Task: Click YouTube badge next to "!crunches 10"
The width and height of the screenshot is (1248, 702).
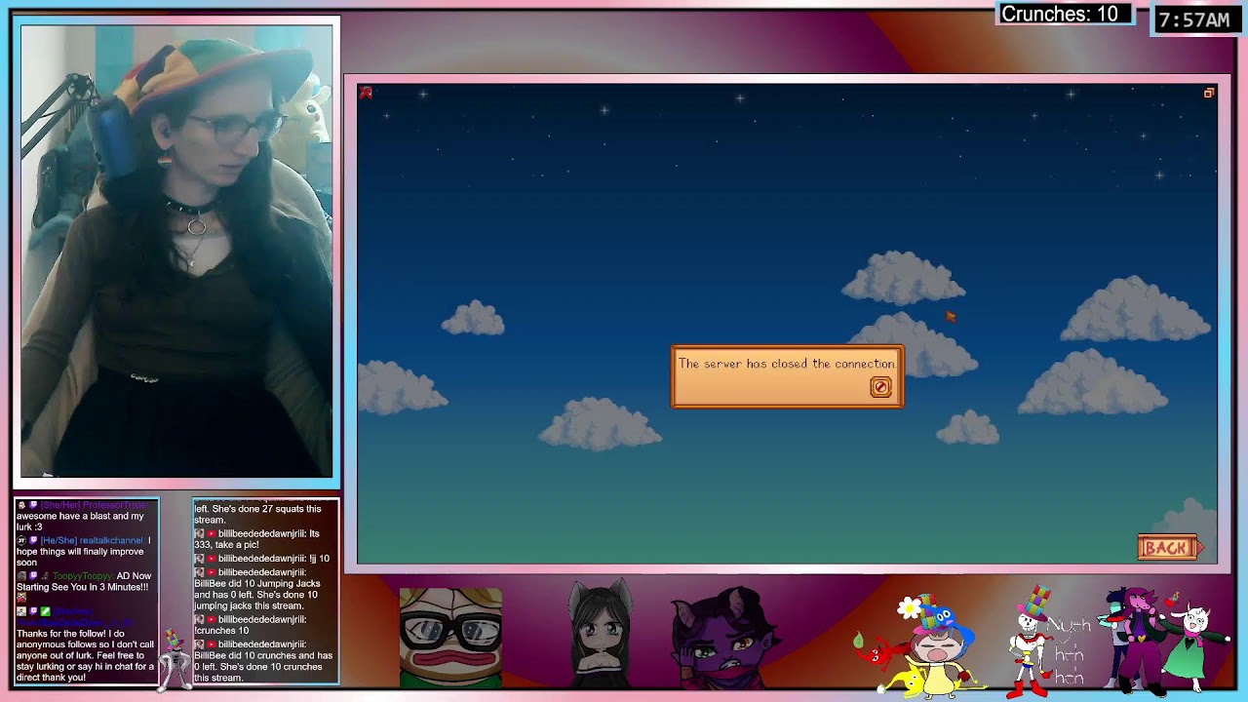Action: [x=211, y=619]
